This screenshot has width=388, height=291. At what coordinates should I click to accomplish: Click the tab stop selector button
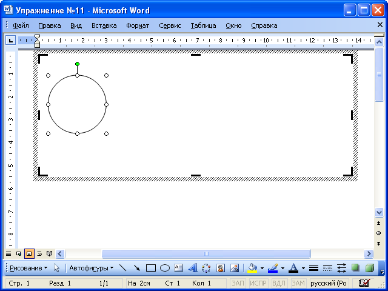(11, 40)
